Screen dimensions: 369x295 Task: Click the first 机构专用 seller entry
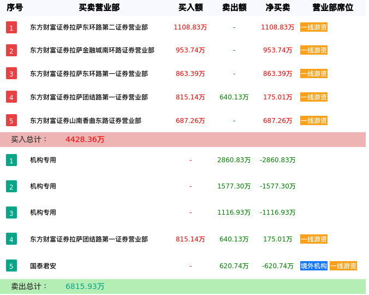[x=43, y=160]
